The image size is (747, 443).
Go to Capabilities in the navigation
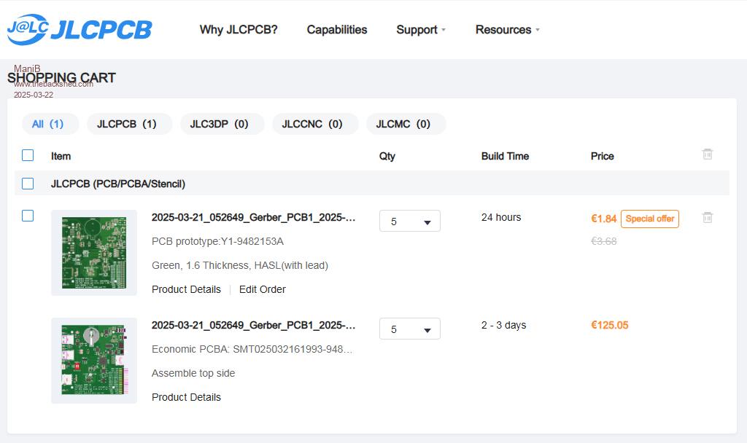click(337, 30)
